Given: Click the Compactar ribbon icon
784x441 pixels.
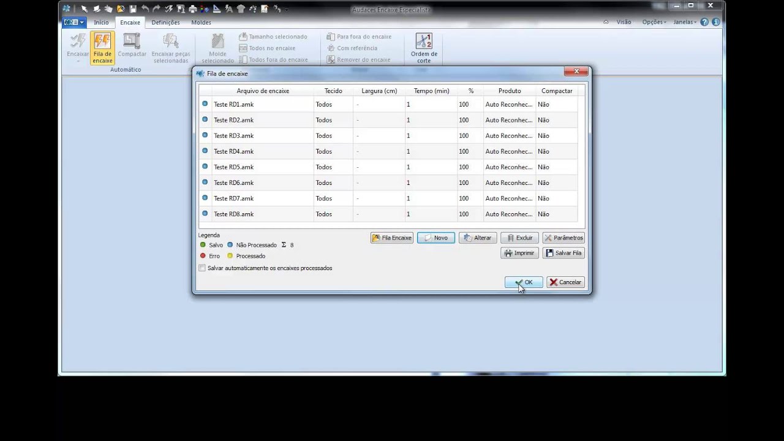Looking at the screenshot, I should coord(132,42).
